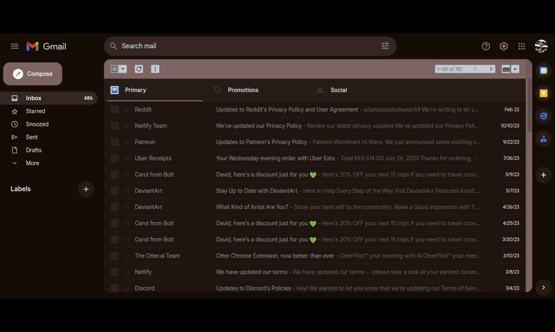Open Google Calendar side panel
This screenshot has width=555, height=332.
[x=544, y=70]
